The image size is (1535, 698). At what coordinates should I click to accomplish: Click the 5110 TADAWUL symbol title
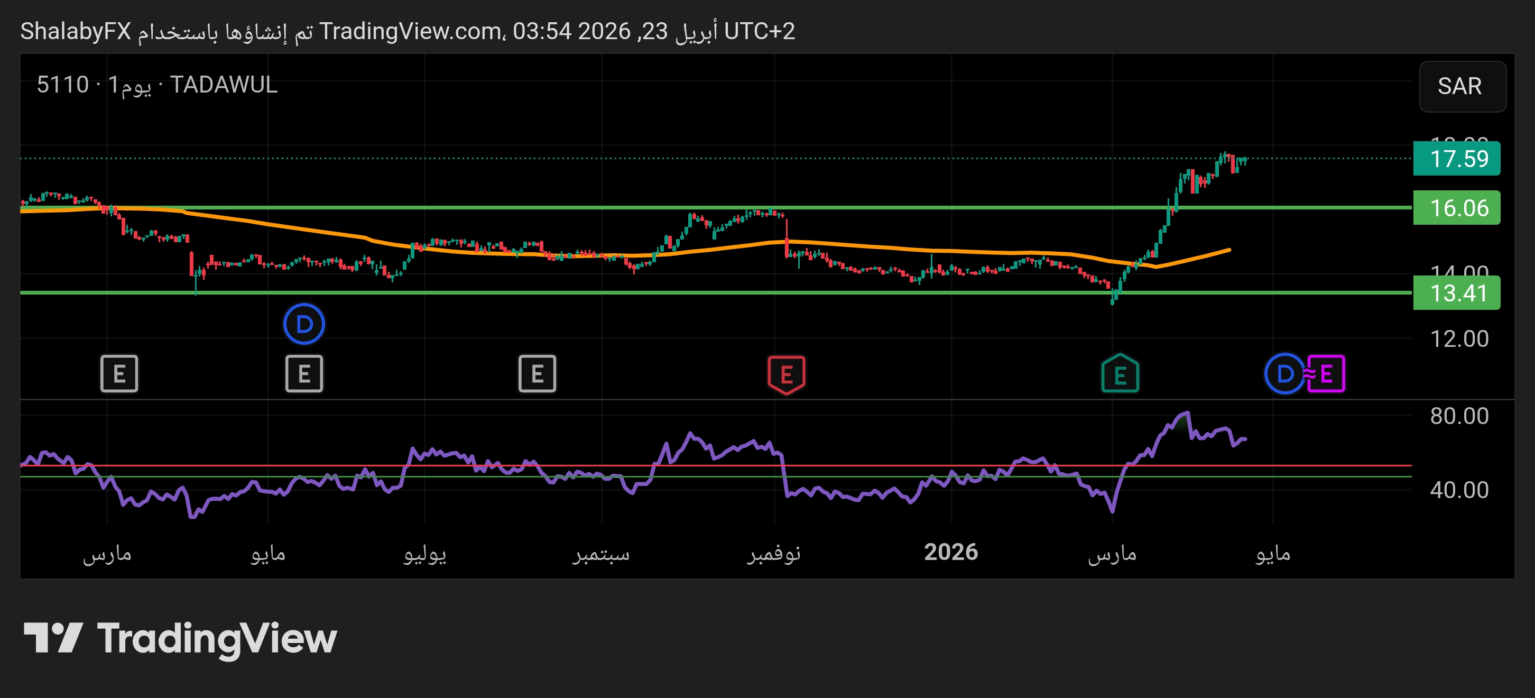(156, 85)
